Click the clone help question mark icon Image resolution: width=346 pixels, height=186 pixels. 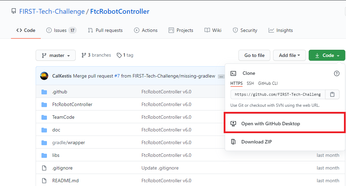pos(336,73)
